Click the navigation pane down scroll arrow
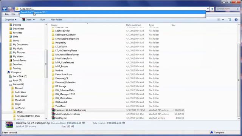242x136 pixels. point(46,118)
